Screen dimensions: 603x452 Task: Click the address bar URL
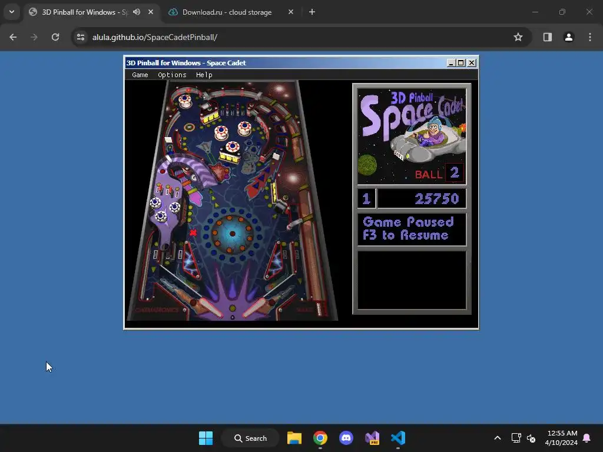pyautogui.click(x=155, y=37)
